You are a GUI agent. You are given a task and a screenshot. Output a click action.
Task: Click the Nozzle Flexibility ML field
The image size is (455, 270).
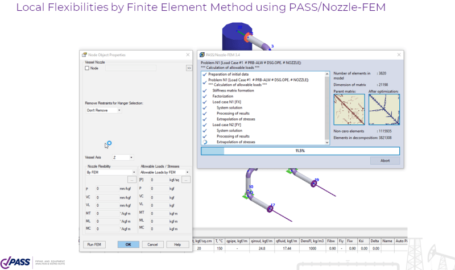[107, 221]
